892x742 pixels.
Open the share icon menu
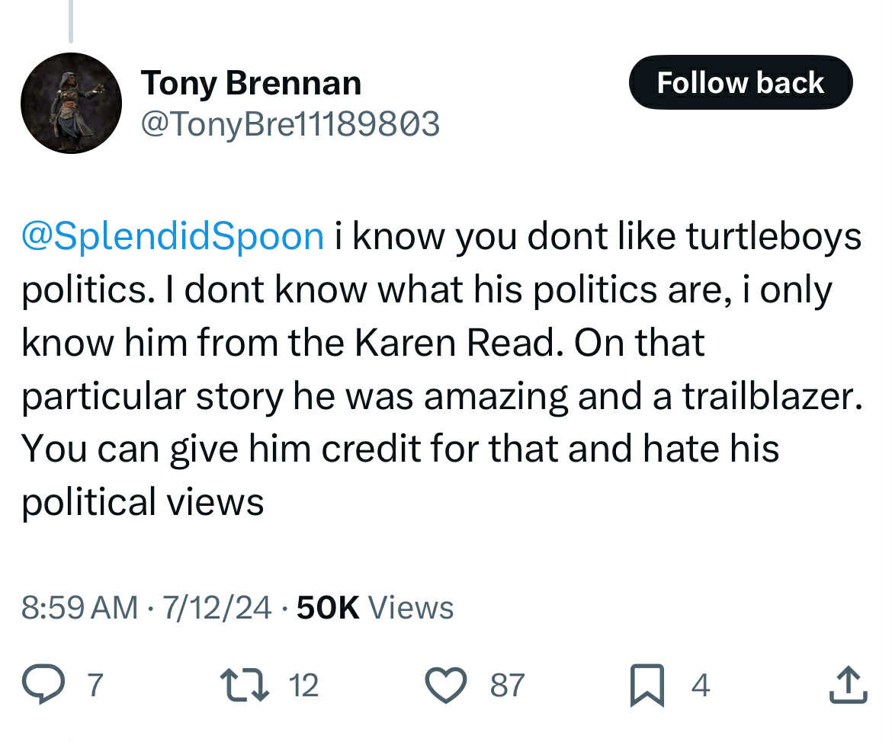(x=849, y=685)
